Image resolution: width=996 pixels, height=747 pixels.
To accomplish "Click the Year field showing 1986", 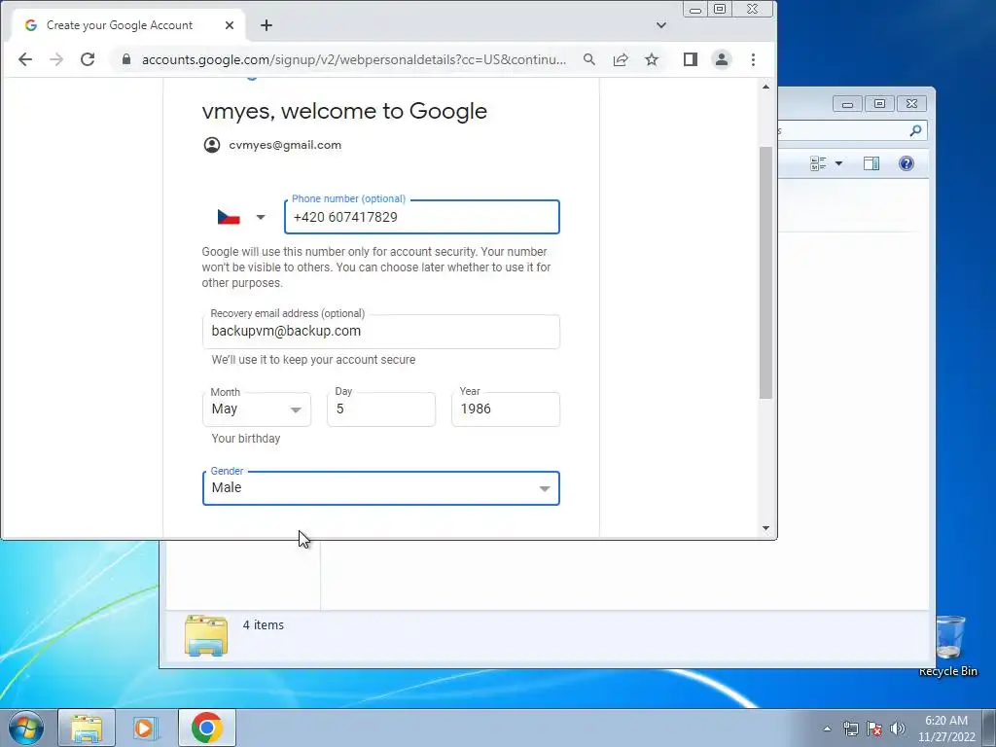I will tap(506, 409).
